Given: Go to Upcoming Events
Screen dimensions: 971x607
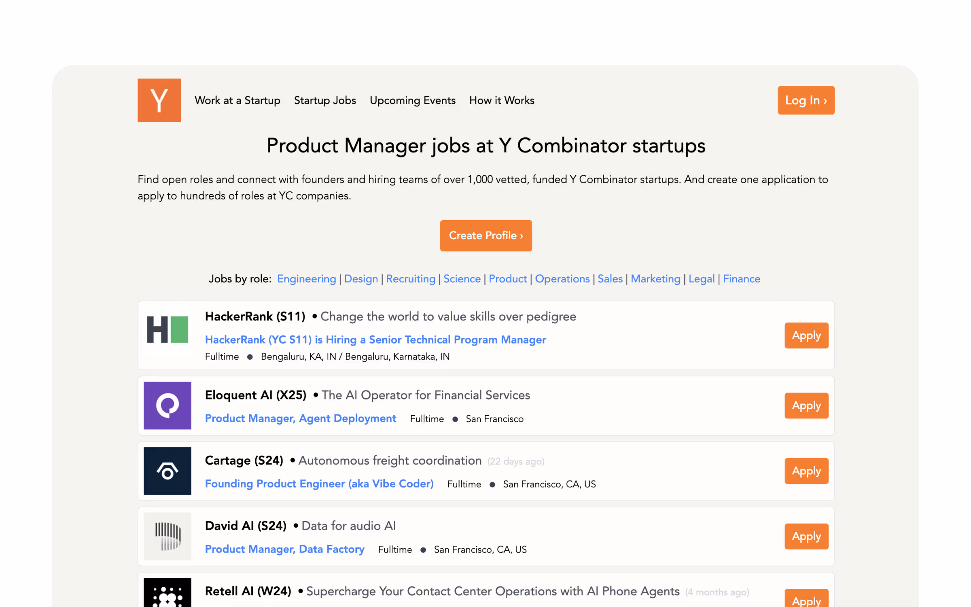Looking at the screenshot, I should (x=412, y=100).
